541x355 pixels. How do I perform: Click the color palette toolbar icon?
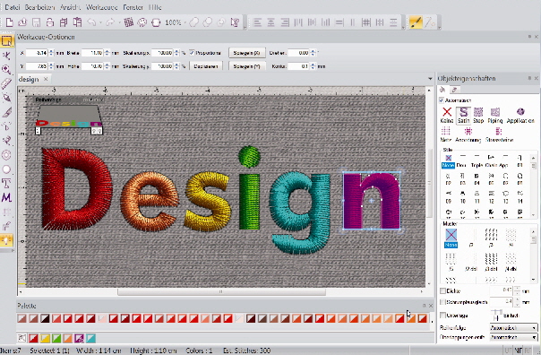142,22
